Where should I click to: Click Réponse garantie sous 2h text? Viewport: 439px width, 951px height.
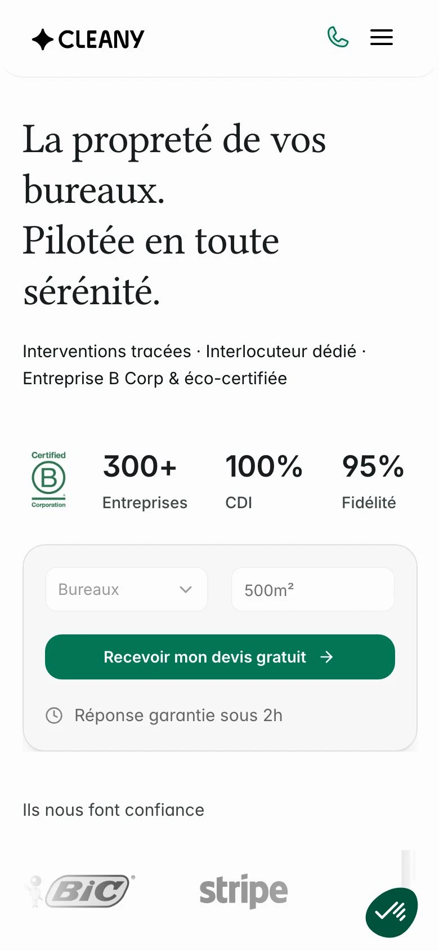click(x=178, y=716)
